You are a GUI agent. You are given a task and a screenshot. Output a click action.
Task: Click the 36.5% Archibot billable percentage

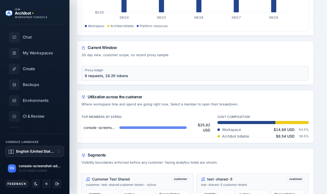click(x=304, y=136)
